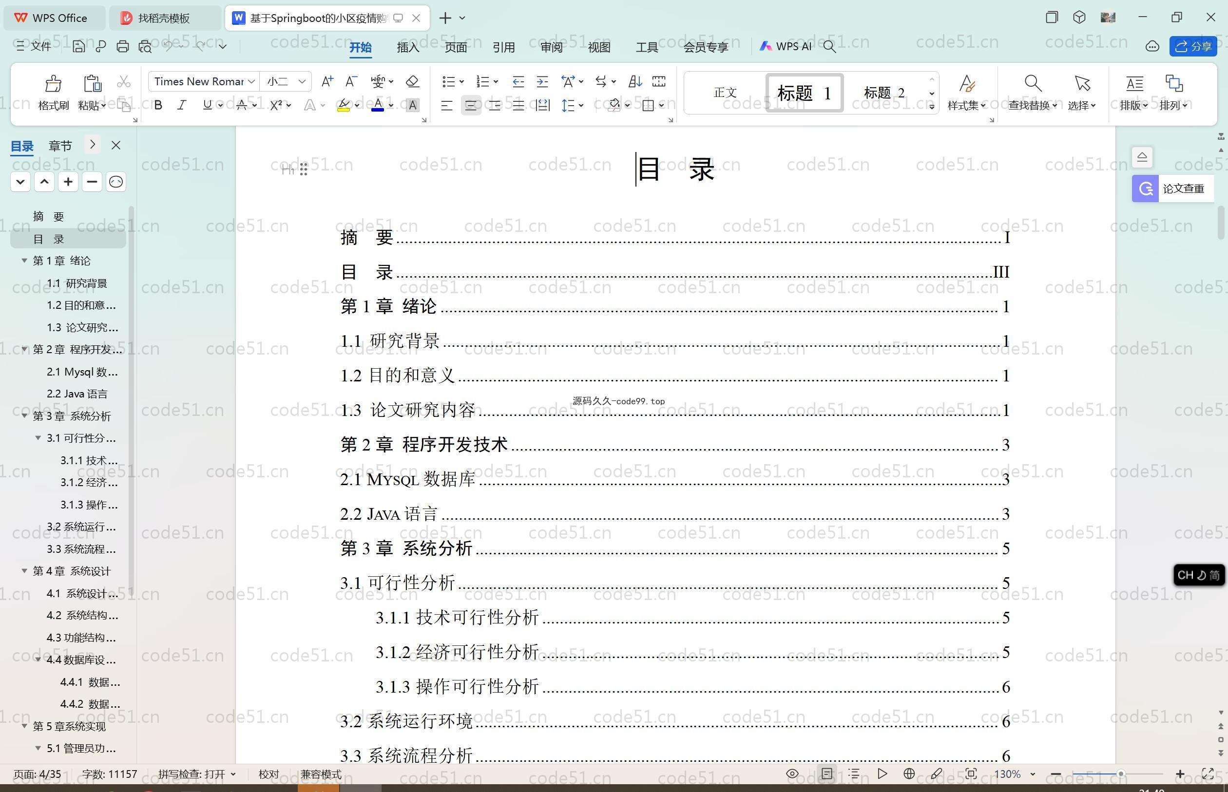
Task: Toggle Bold formatting
Action: point(158,105)
